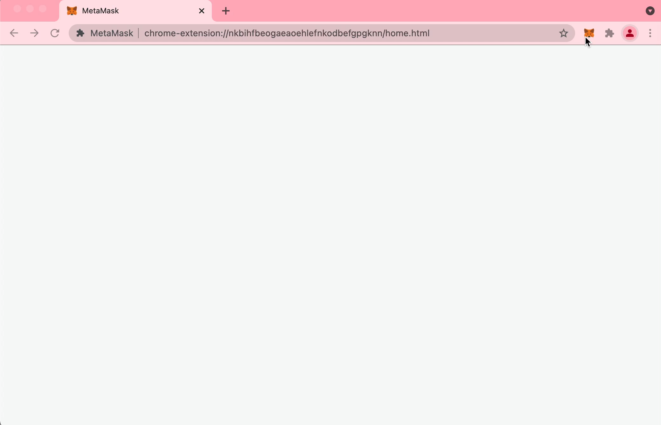Close the MetaMask tab
This screenshot has height=425, width=661.
(201, 11)
